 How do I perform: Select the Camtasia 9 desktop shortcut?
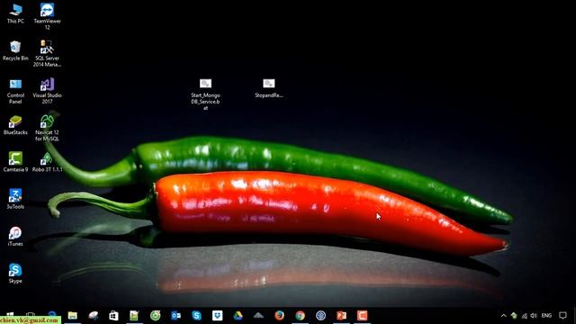coord(15,162)
